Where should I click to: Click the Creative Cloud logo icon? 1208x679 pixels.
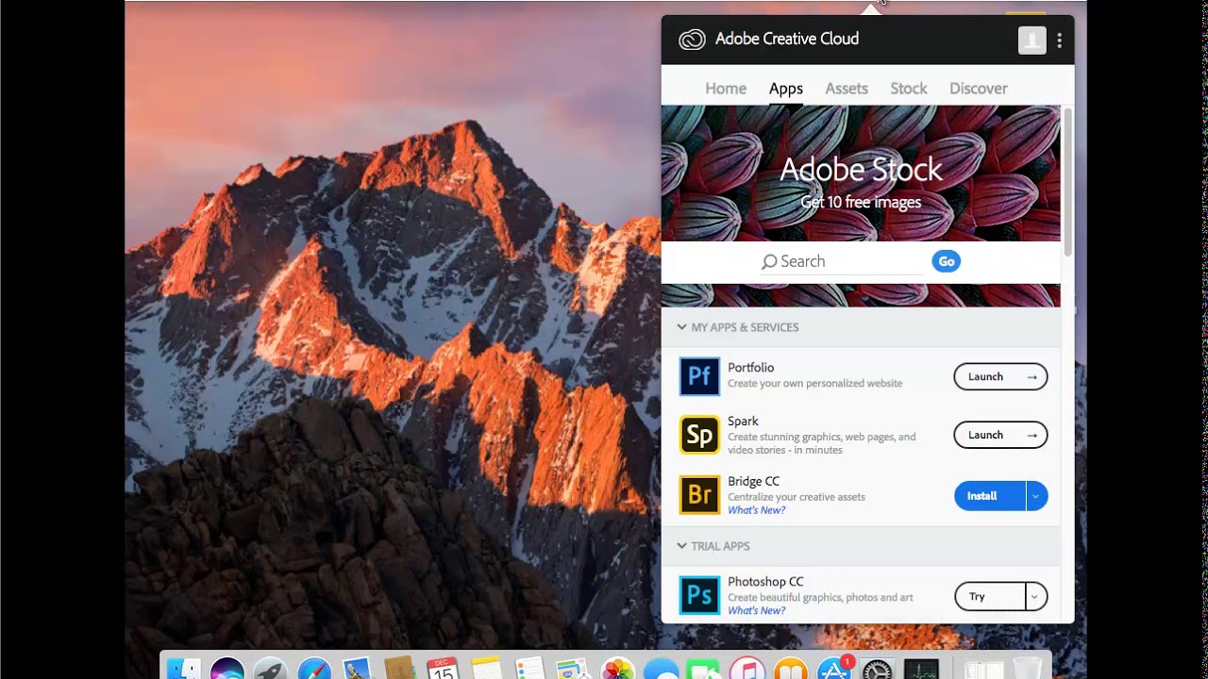pos(692,40)
